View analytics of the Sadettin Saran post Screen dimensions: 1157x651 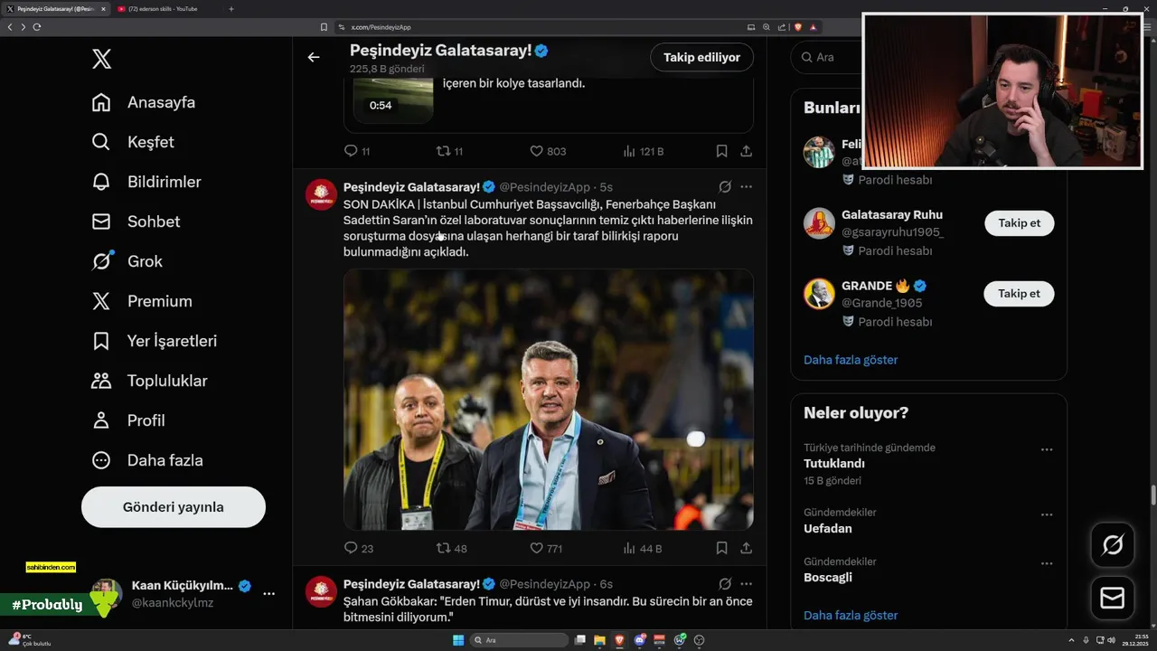[x=643, y=548]
